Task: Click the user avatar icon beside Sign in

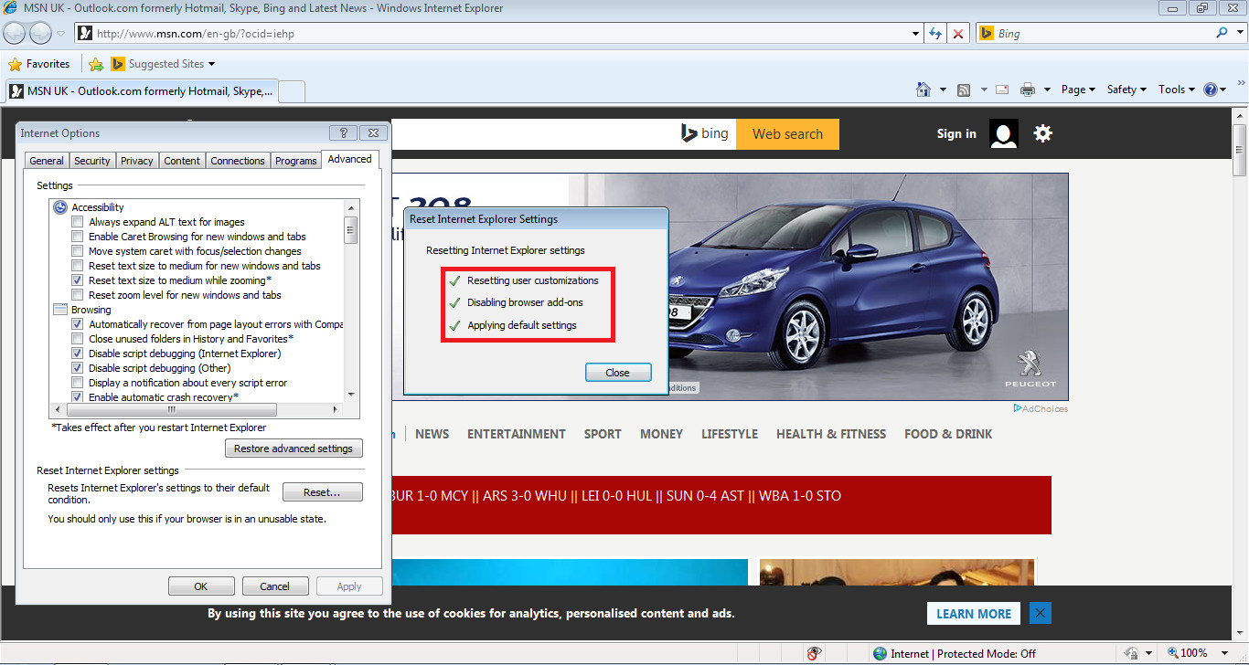Action: coord(1004,133)
